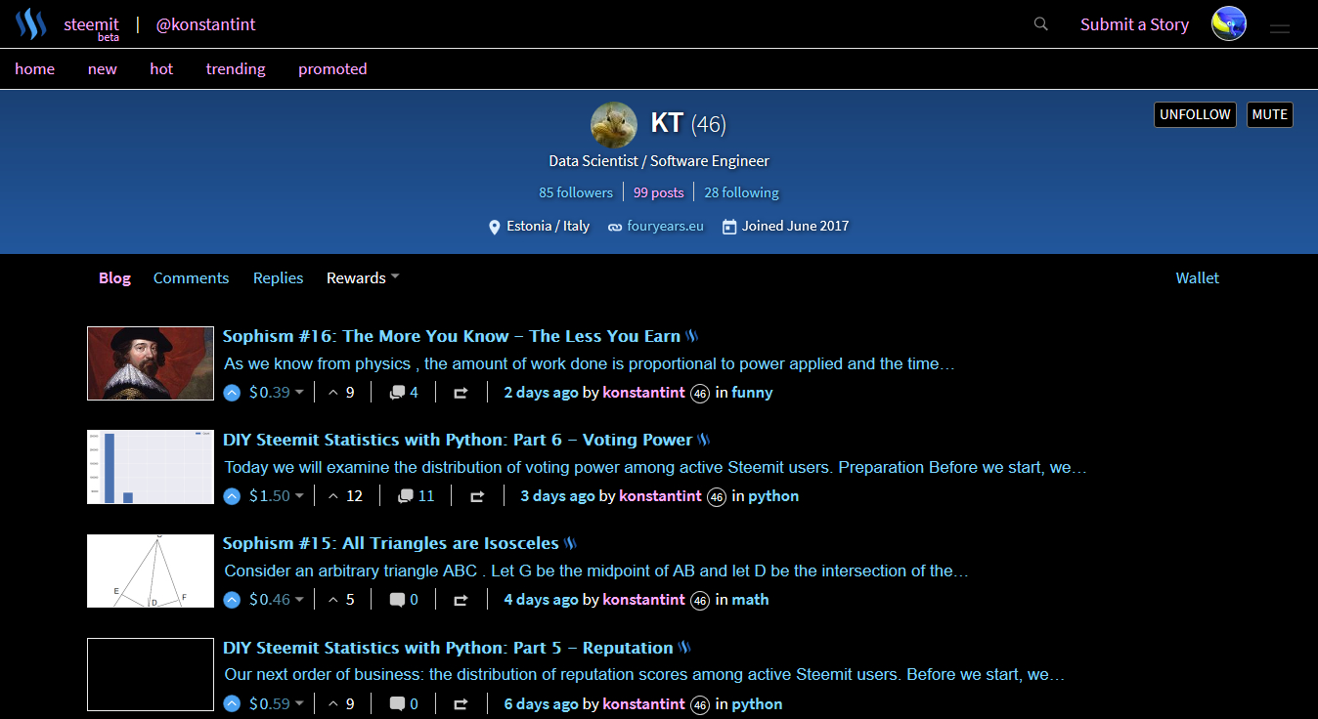The height and width of the screenshot is (719, 1318).
Task: Click the '2 days ago' timestamp
Action: pos(541,393)
